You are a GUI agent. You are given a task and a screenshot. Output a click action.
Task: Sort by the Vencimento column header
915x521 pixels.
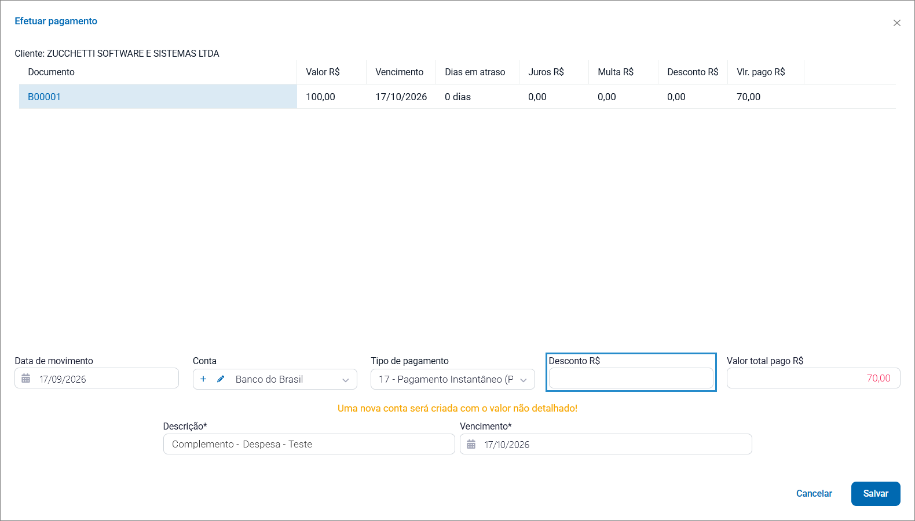(x=400, y=72)
